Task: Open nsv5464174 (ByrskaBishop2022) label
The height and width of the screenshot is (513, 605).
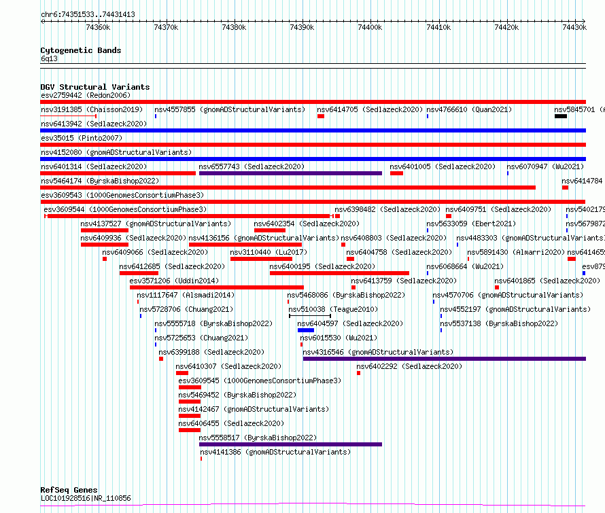Action: 100,181
